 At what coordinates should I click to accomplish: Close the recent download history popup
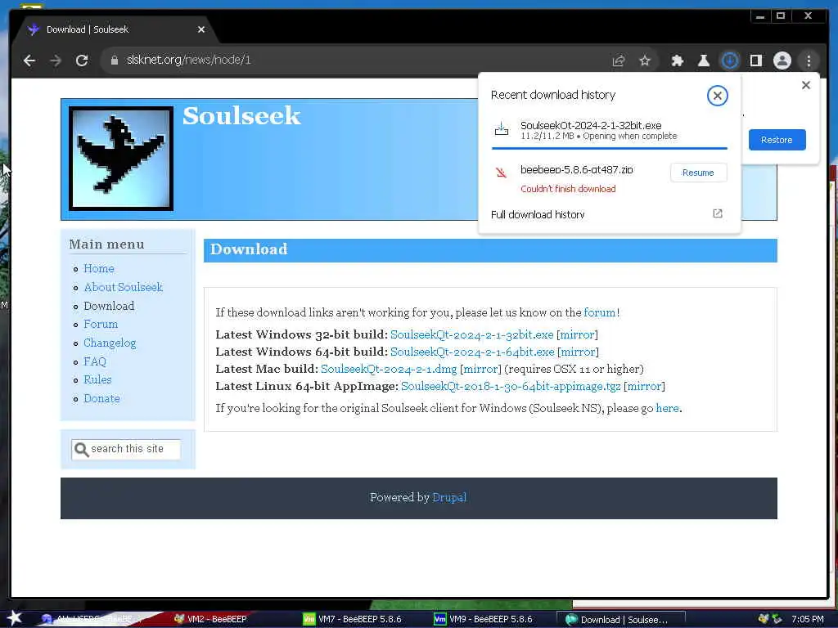coord(717,96)
